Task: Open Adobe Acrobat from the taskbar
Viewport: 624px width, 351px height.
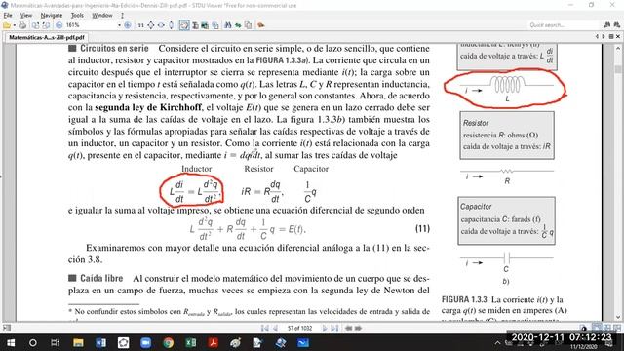Action: 214,342
